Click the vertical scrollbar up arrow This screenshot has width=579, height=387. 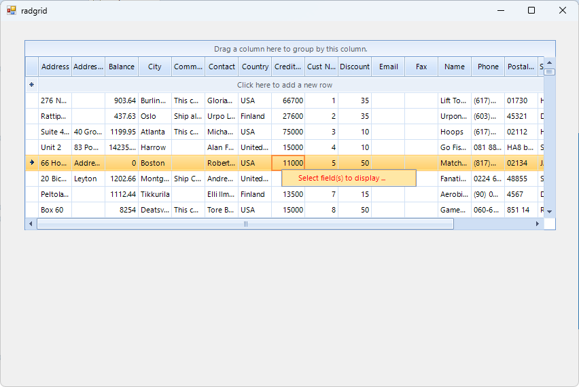click(549, 62)
